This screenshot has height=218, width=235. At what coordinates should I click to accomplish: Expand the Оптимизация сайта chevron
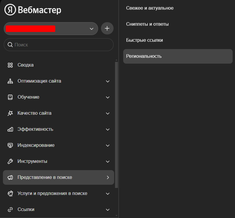pos(108,81)
